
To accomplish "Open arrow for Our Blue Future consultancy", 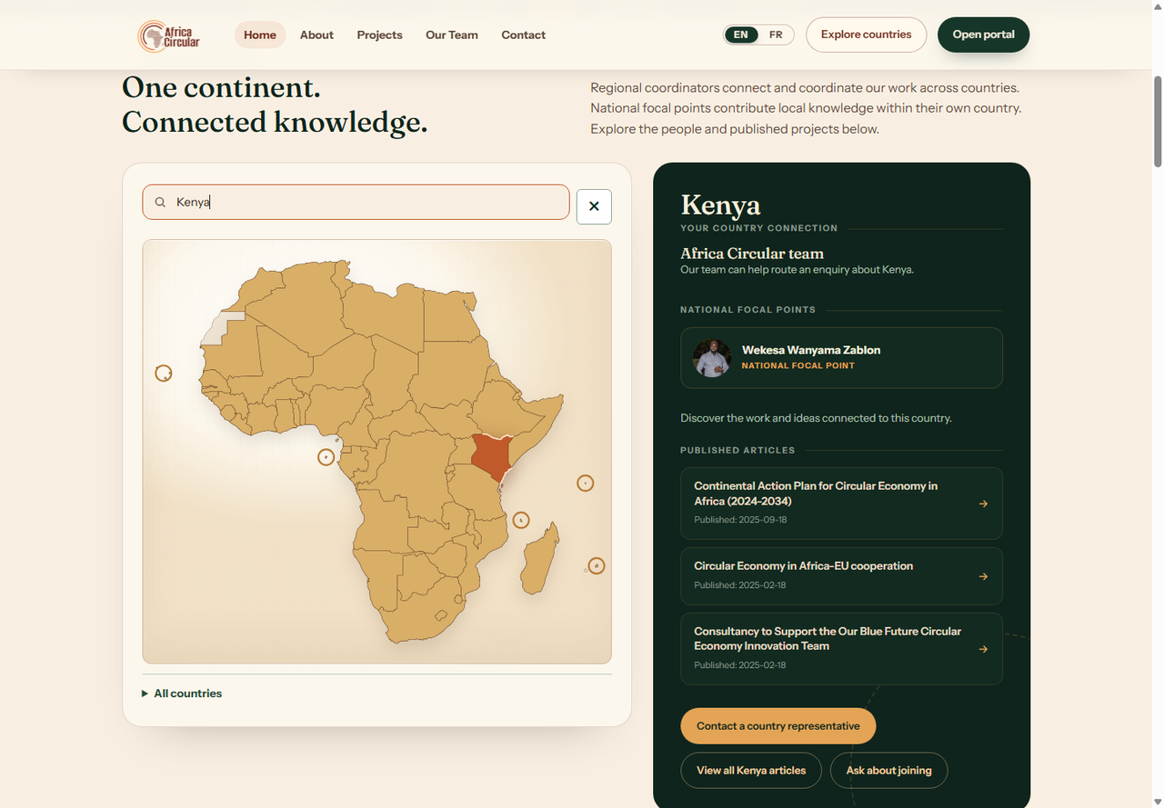I will coord(983,649).
